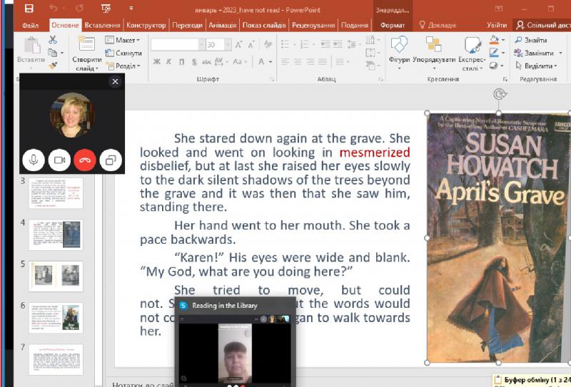The width and height of the screenshot is (571, 387).
Task: Close the Skype call overlay with X
Action: click(x=115, y=81)
